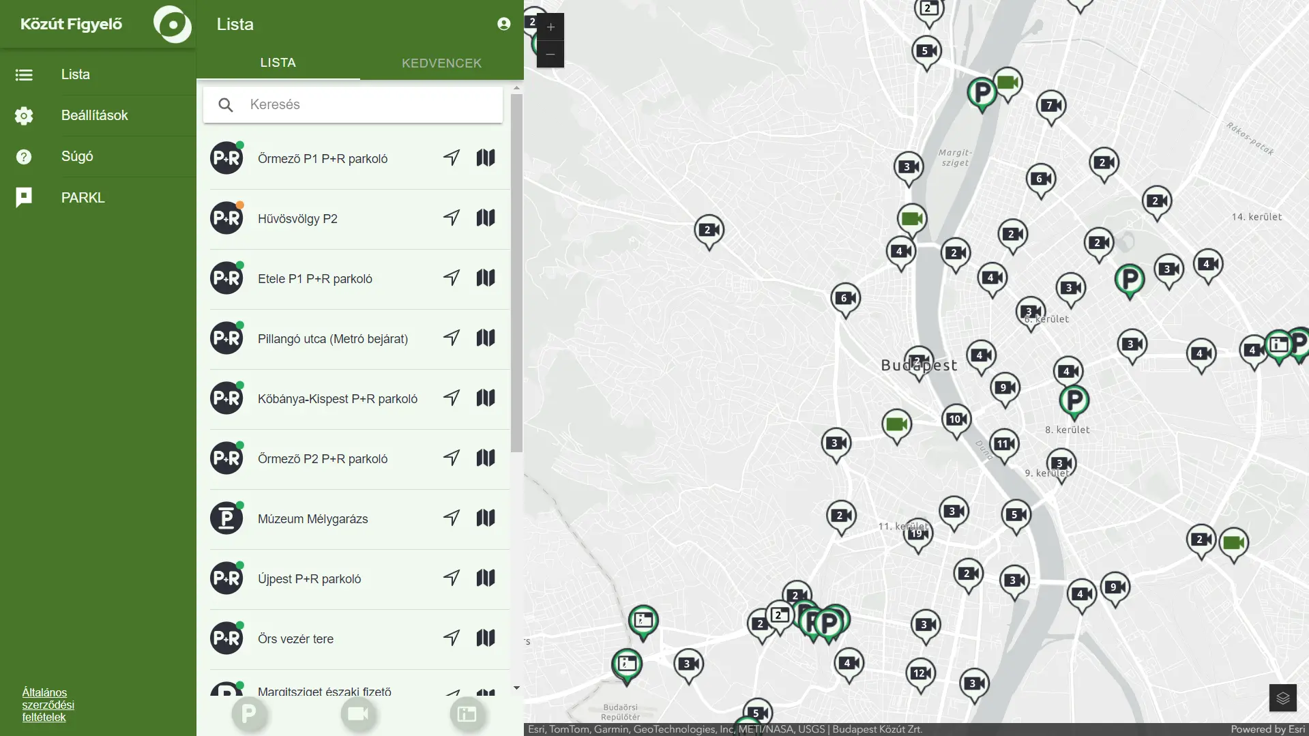The width and height of the screenshot is (1309, 736).
Task: Toggle the parking filter at bottom
Action: (x=249, y=714)
